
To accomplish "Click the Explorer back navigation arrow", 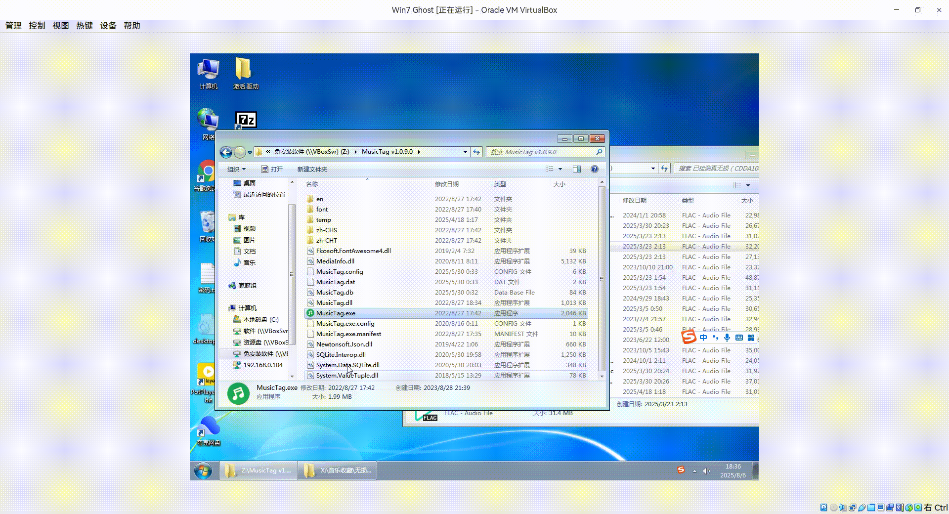I will point(226,152).
